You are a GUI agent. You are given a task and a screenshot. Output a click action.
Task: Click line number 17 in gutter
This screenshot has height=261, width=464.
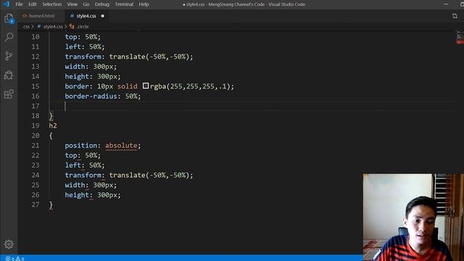click(36, 106)
